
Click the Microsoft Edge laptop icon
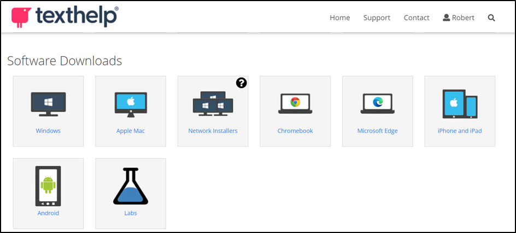point(378,103)
